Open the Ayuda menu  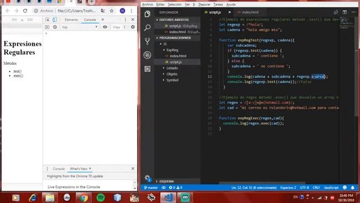point(231,5)
